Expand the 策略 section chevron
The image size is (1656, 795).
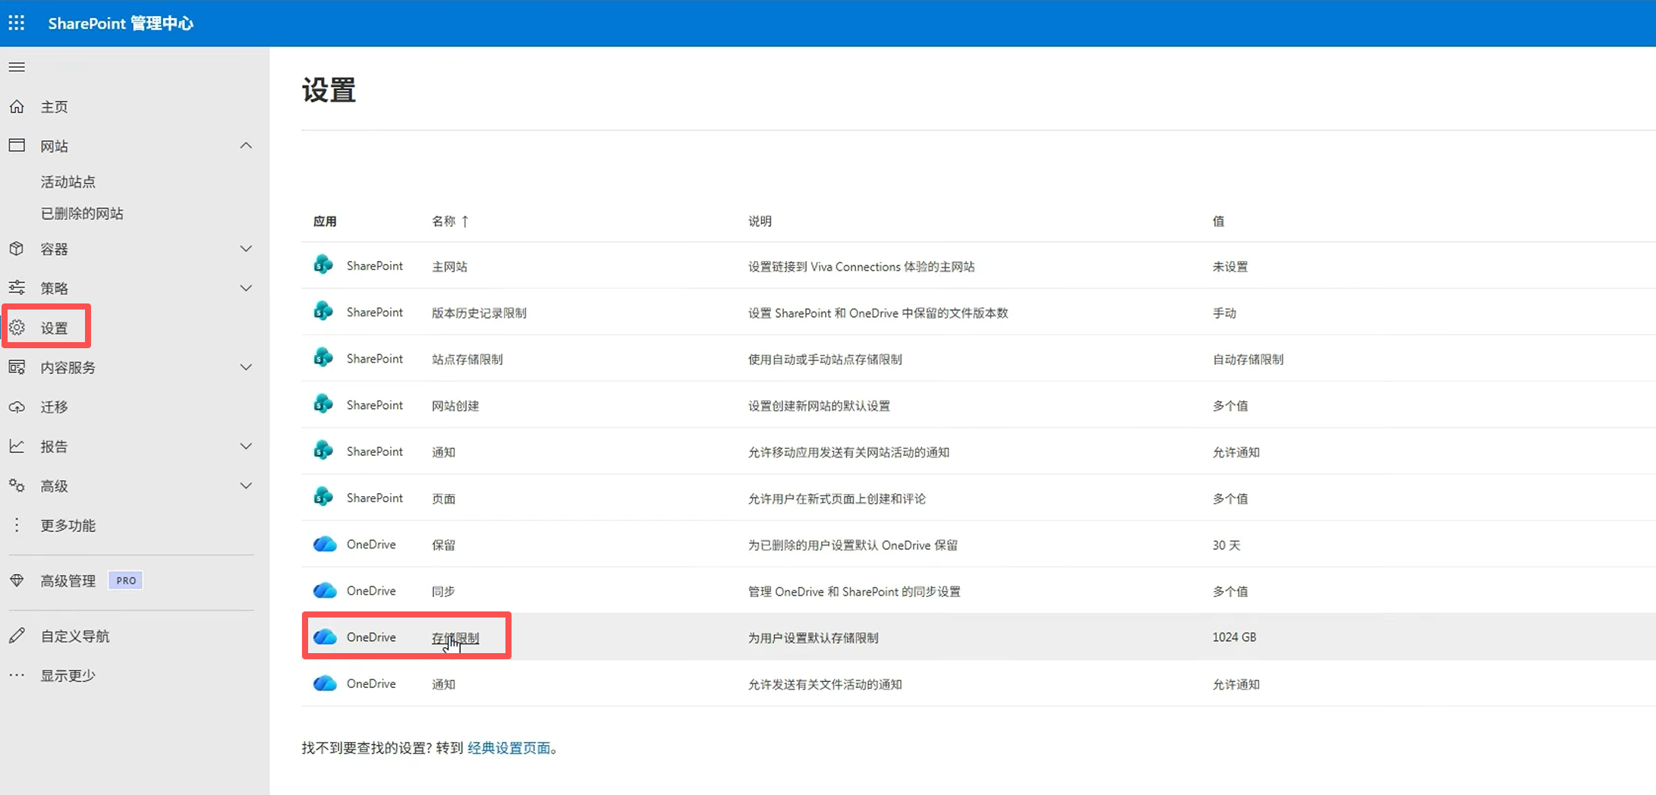click(246, 288)
